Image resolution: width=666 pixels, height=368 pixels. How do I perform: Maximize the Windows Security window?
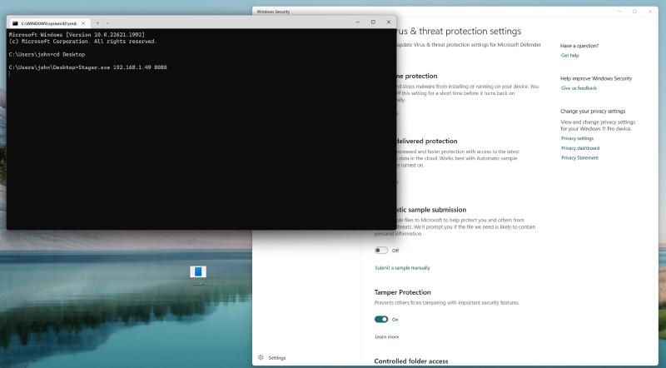coord(634,12)
